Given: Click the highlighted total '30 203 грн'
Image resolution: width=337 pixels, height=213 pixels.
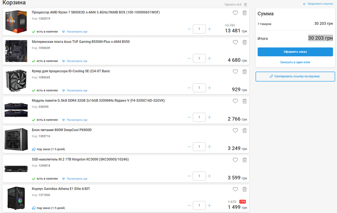Looking at the screenshot, I should [x=320, y=38].
